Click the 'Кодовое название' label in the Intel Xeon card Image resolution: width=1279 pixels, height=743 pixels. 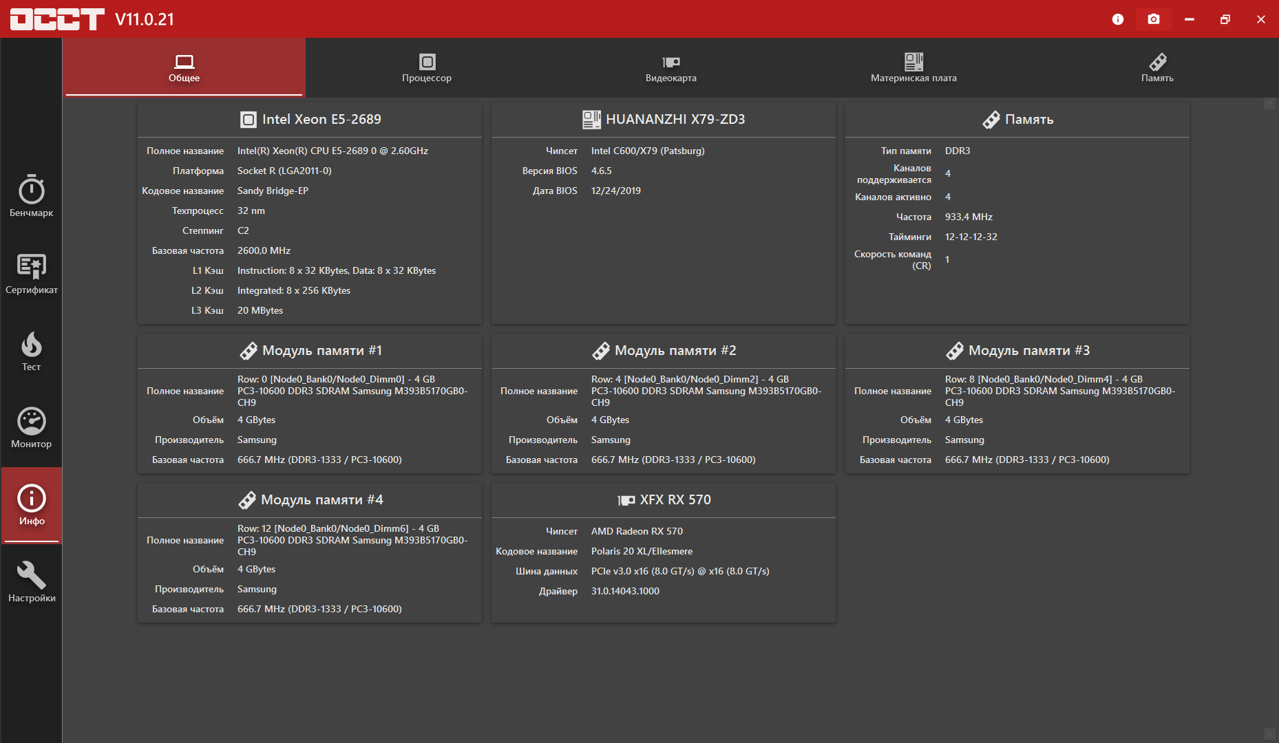(182, 191)
